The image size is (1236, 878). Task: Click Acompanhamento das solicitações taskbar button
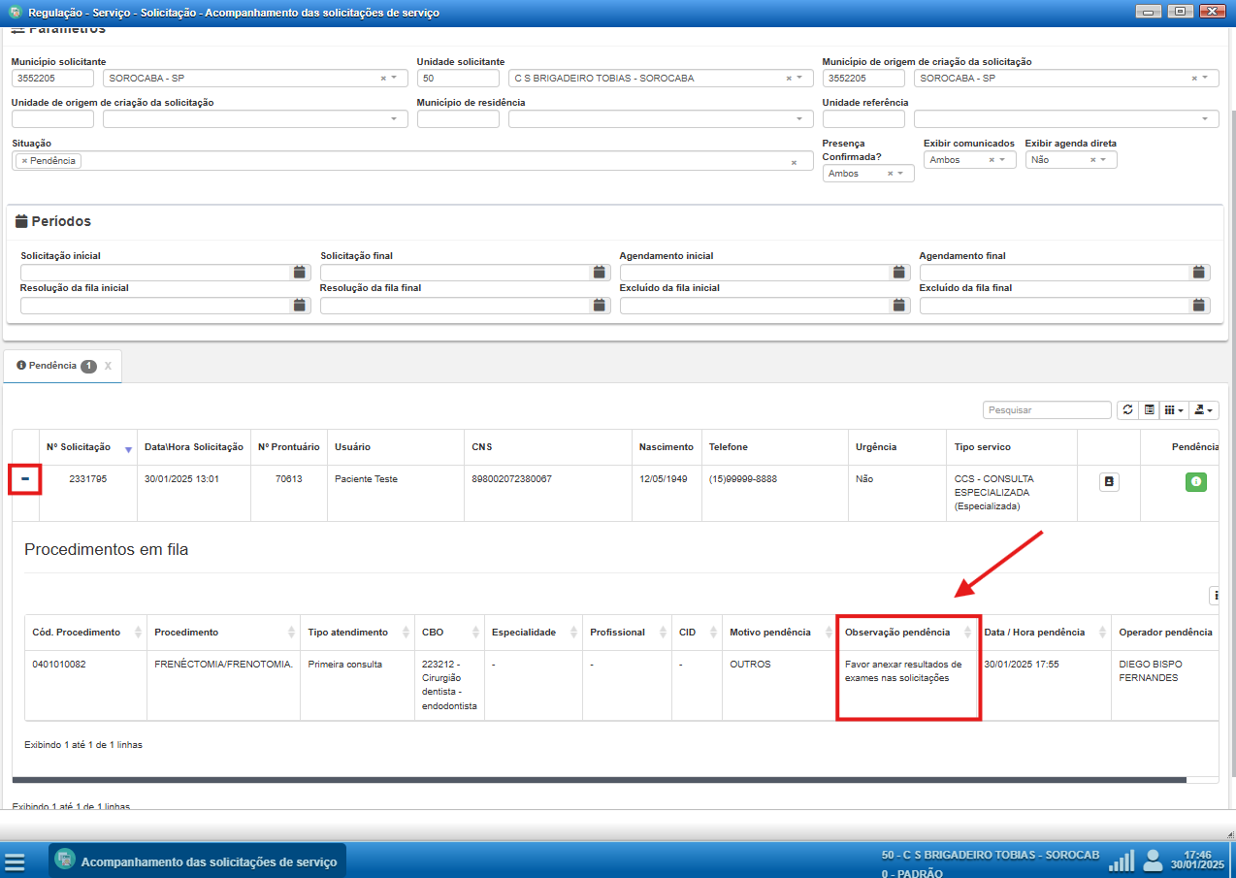pyautogui.click(x=198, y=861)
